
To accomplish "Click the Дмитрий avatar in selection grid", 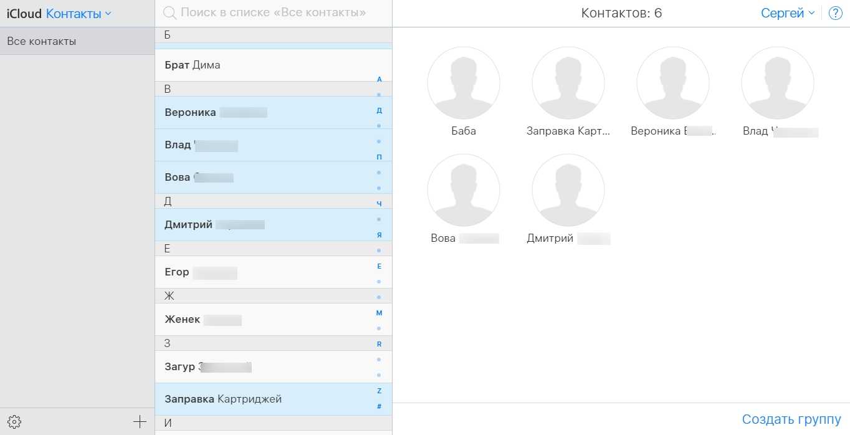I will [x=568, y=190].
